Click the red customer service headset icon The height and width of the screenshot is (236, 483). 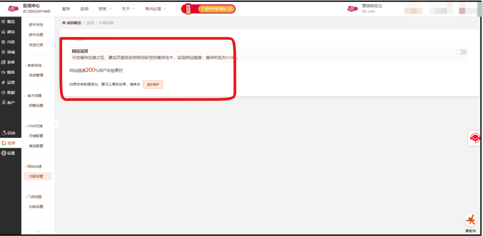pos(475,138)
